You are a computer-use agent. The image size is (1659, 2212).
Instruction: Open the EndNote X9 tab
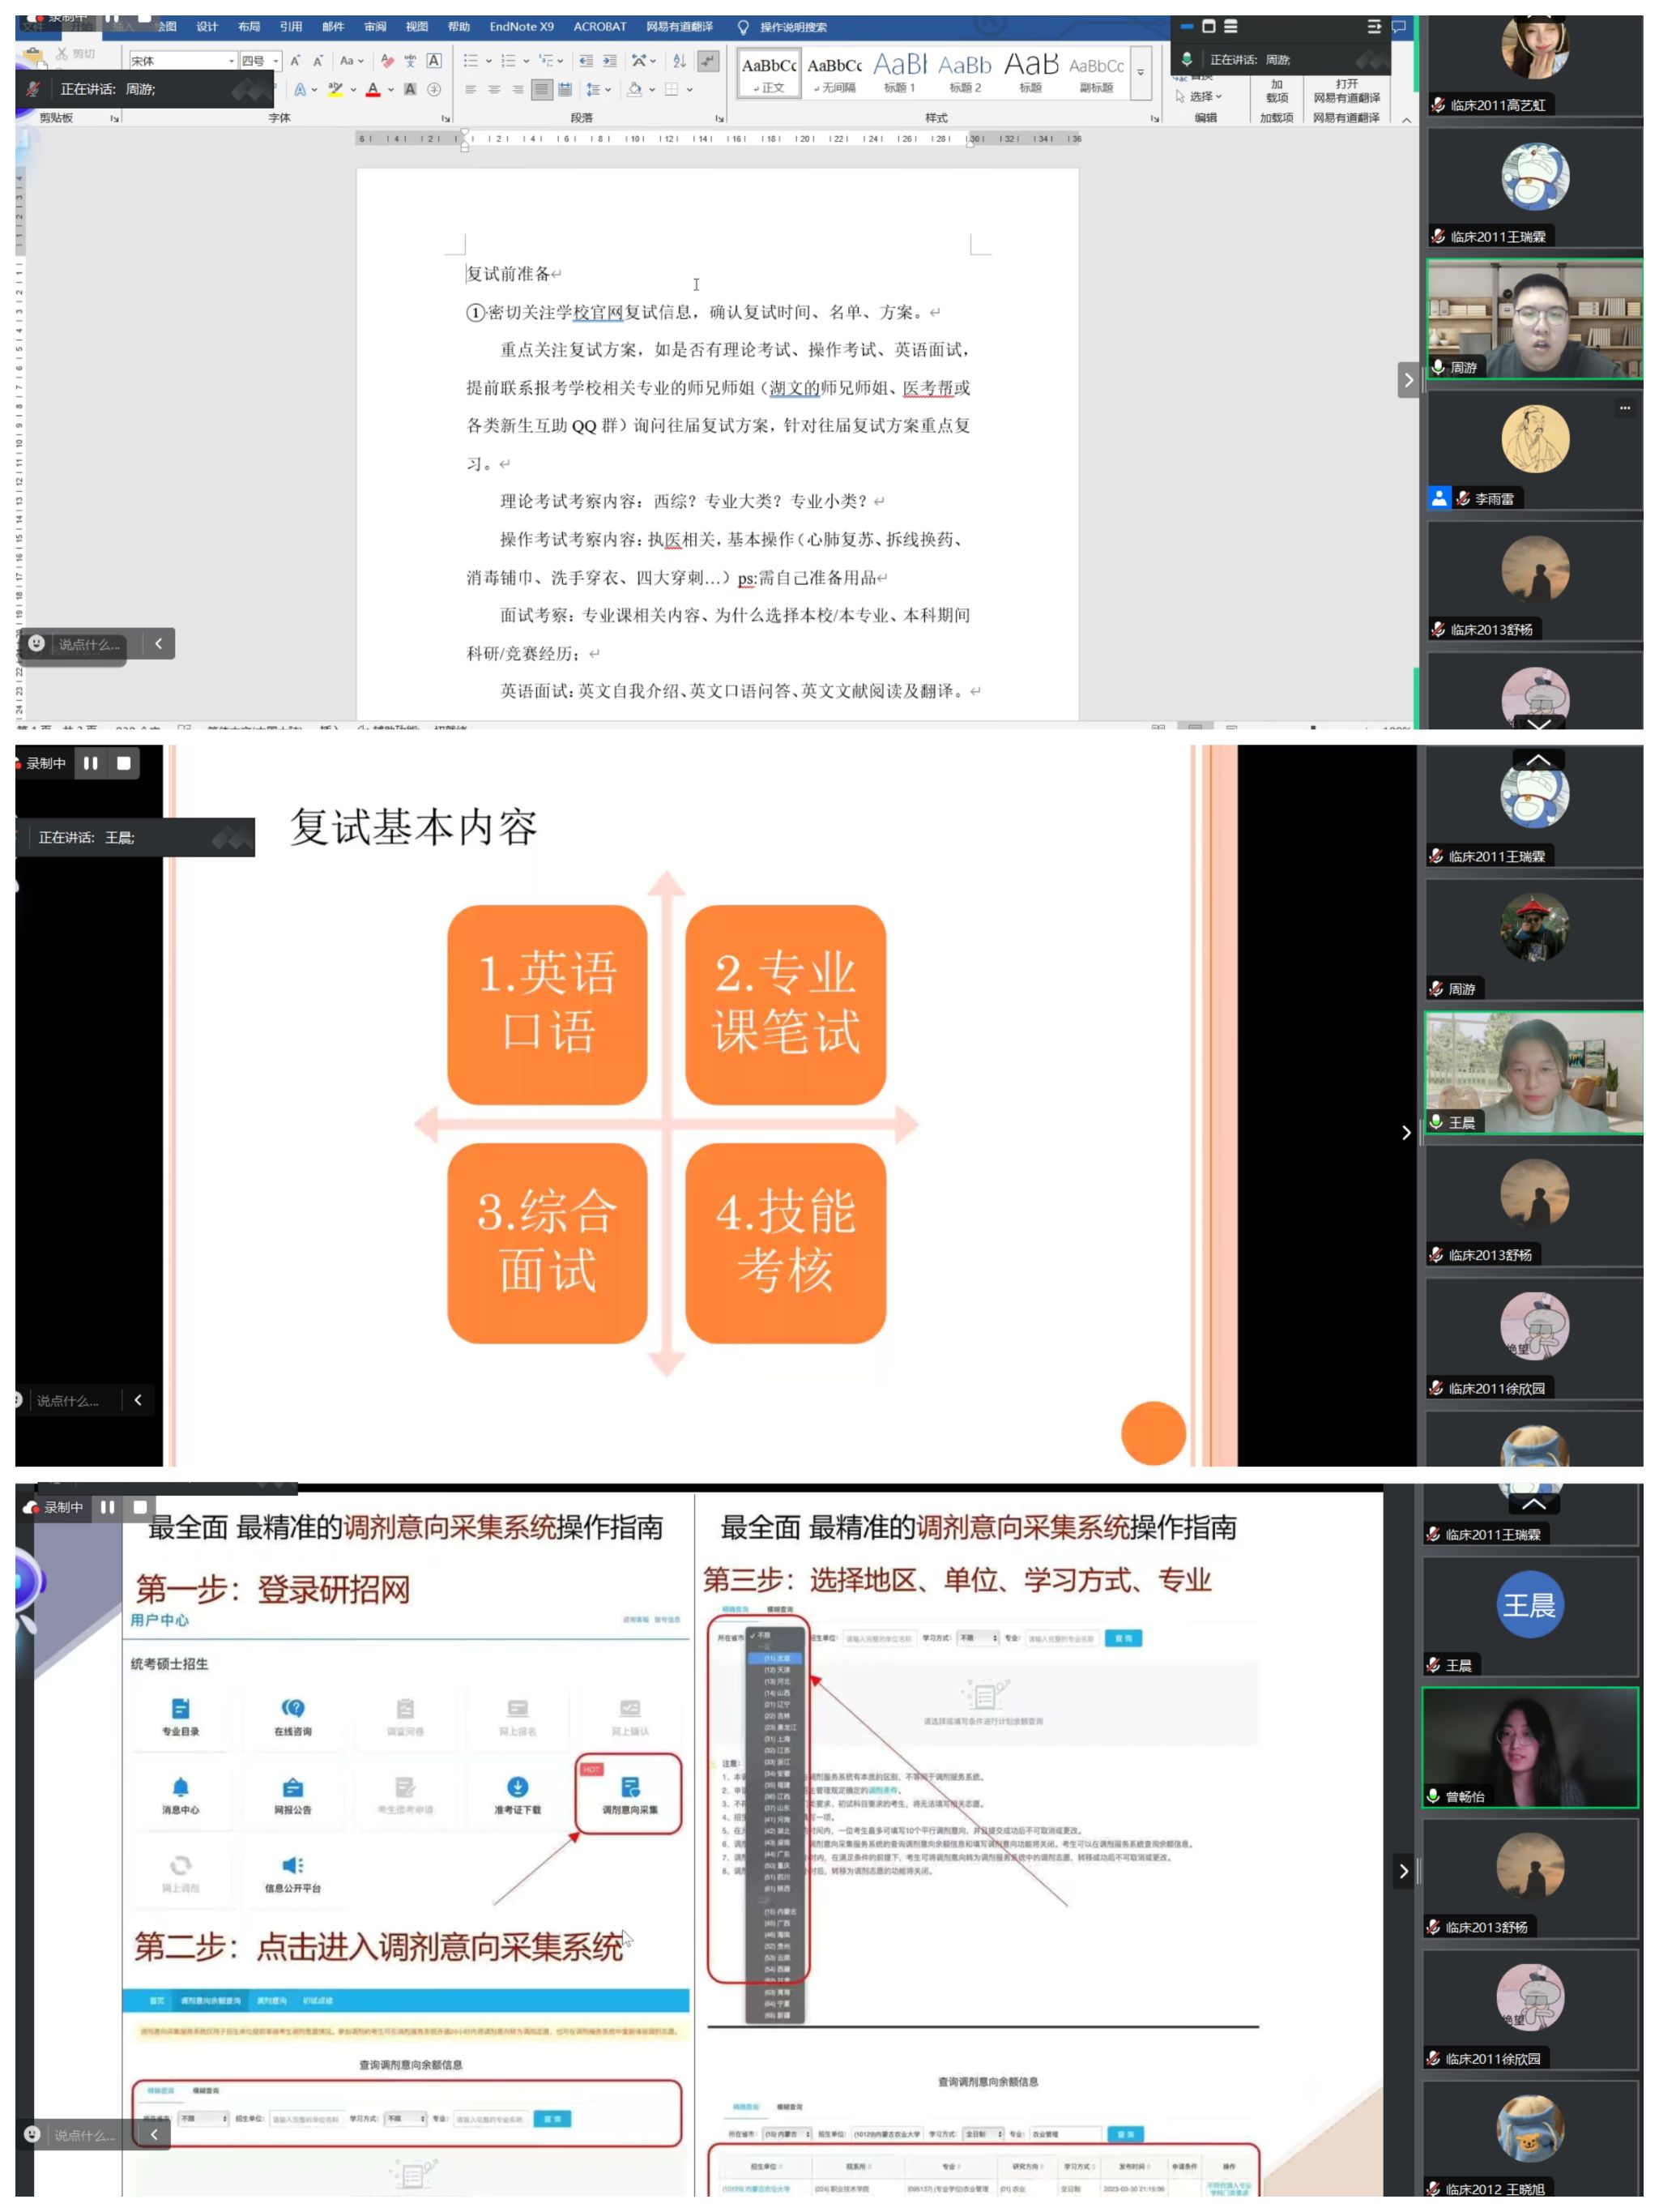point(521,27)
